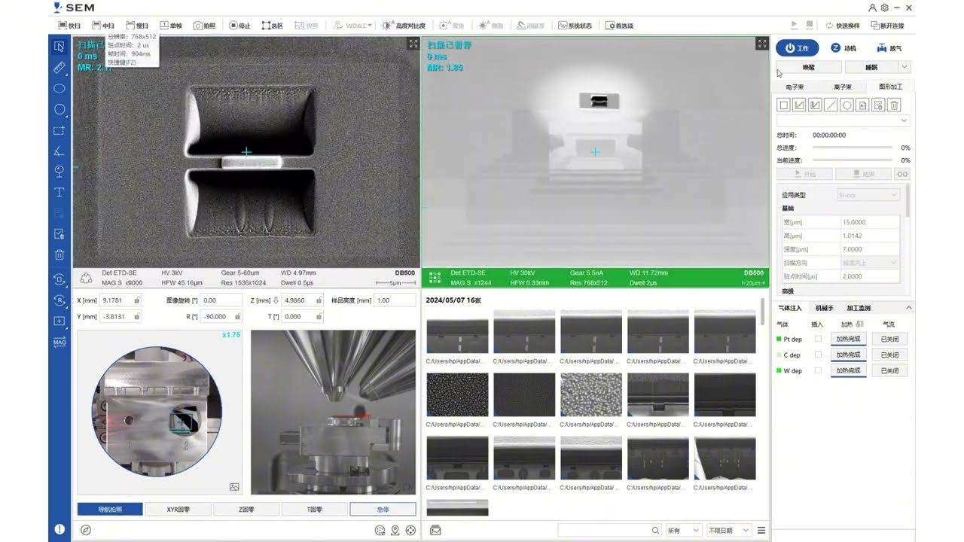964x542 pixels.
Task: Click the 停止 stop-scan icon
Action: click(239, 25)
